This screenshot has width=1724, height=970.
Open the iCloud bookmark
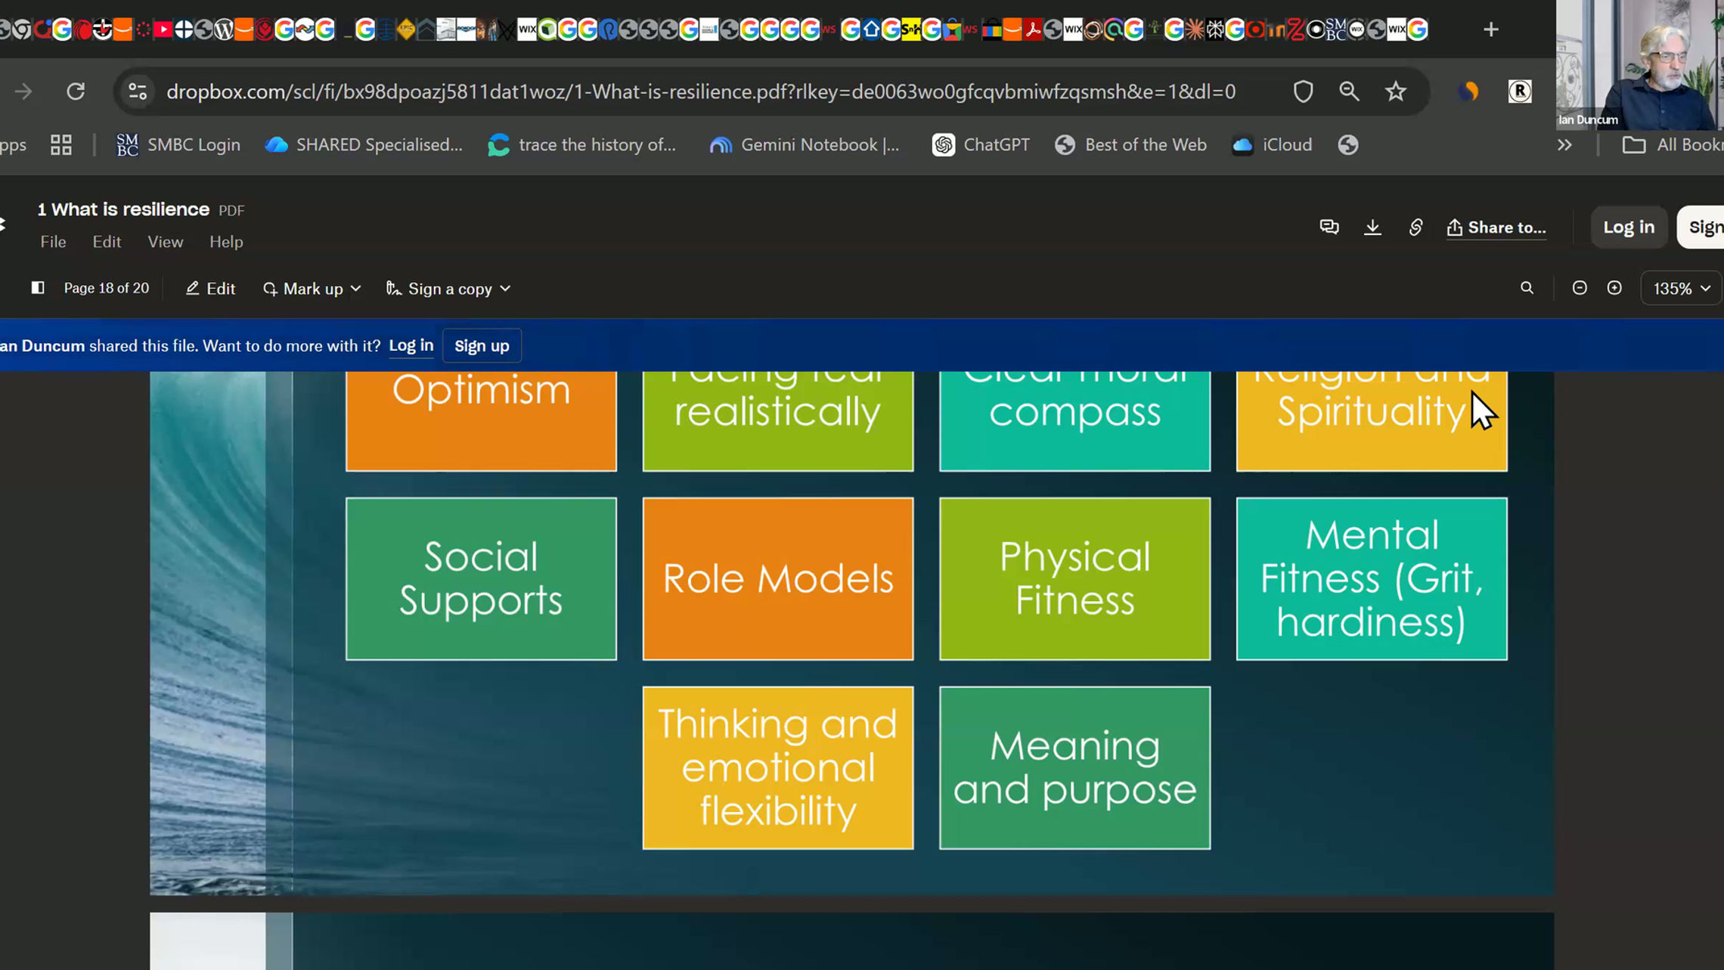click(1272, 144)
